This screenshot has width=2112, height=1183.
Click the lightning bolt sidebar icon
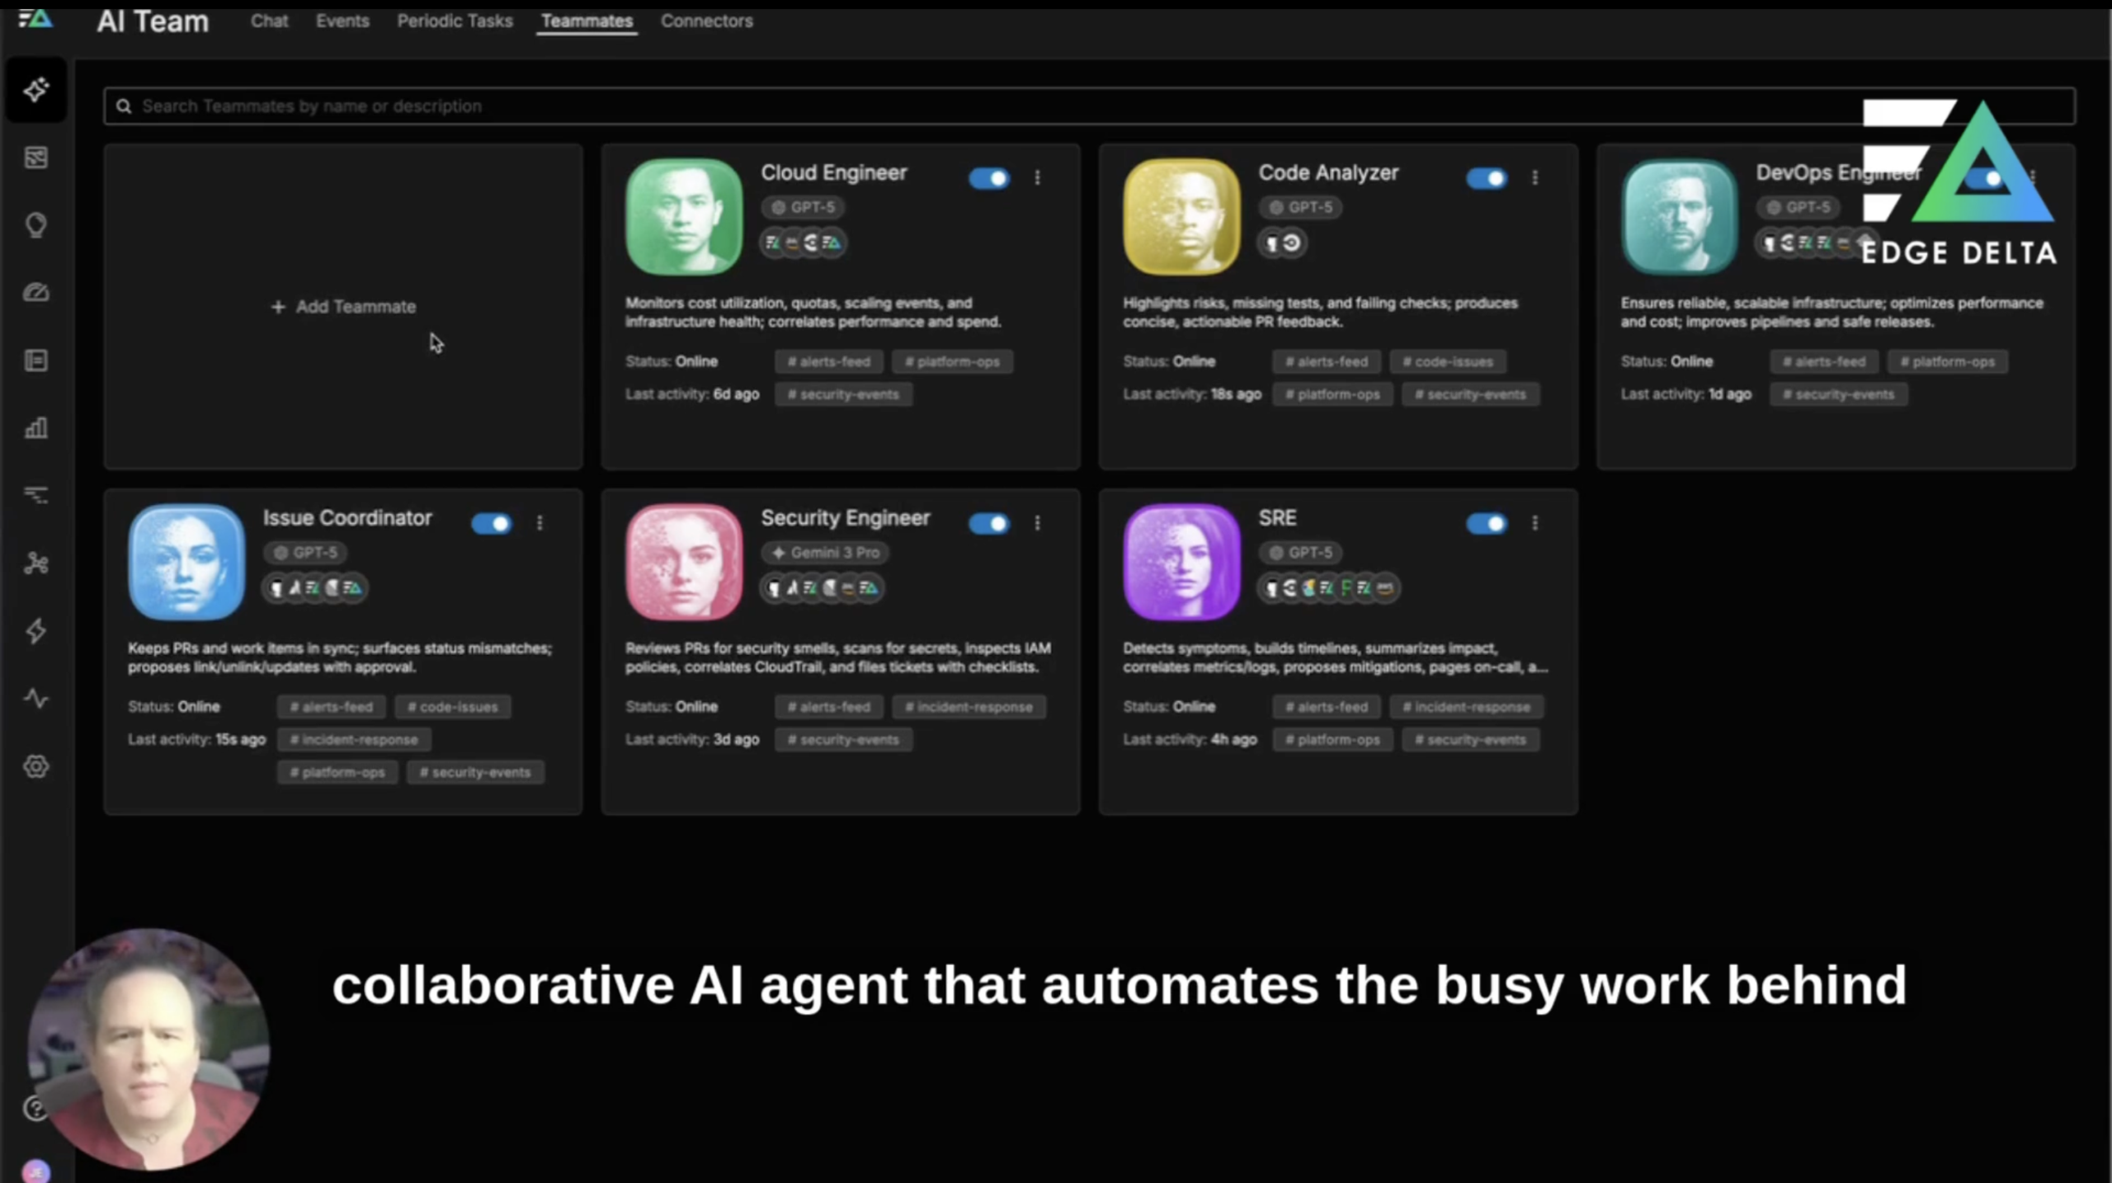click(35, 631)
